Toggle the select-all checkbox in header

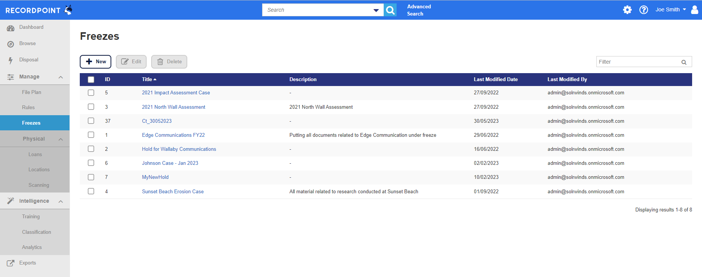(x=91, y=80)
